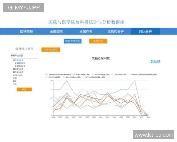
Task: Open the 医学院校 navigation tab
Action: (x=27, y=32)
